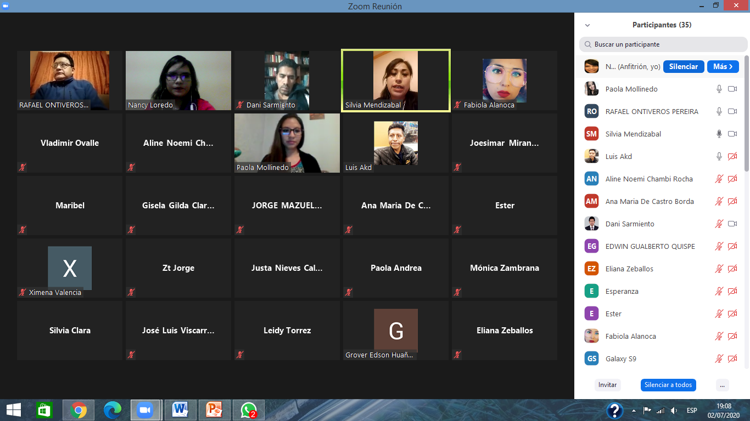The image size is (750, 421).
Task: Click the Invitar button
Action: click(x=607, y=385)
